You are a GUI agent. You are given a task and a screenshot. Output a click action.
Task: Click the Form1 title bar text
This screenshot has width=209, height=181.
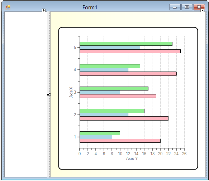coord(90,7)
